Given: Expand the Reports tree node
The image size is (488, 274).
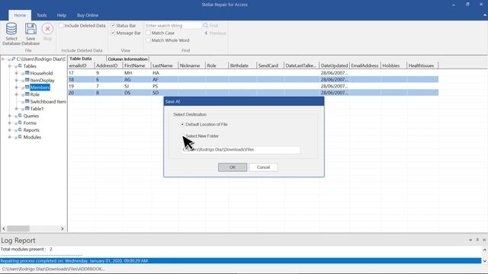Looking at the screenshot, I should click(x=10, y=130).
